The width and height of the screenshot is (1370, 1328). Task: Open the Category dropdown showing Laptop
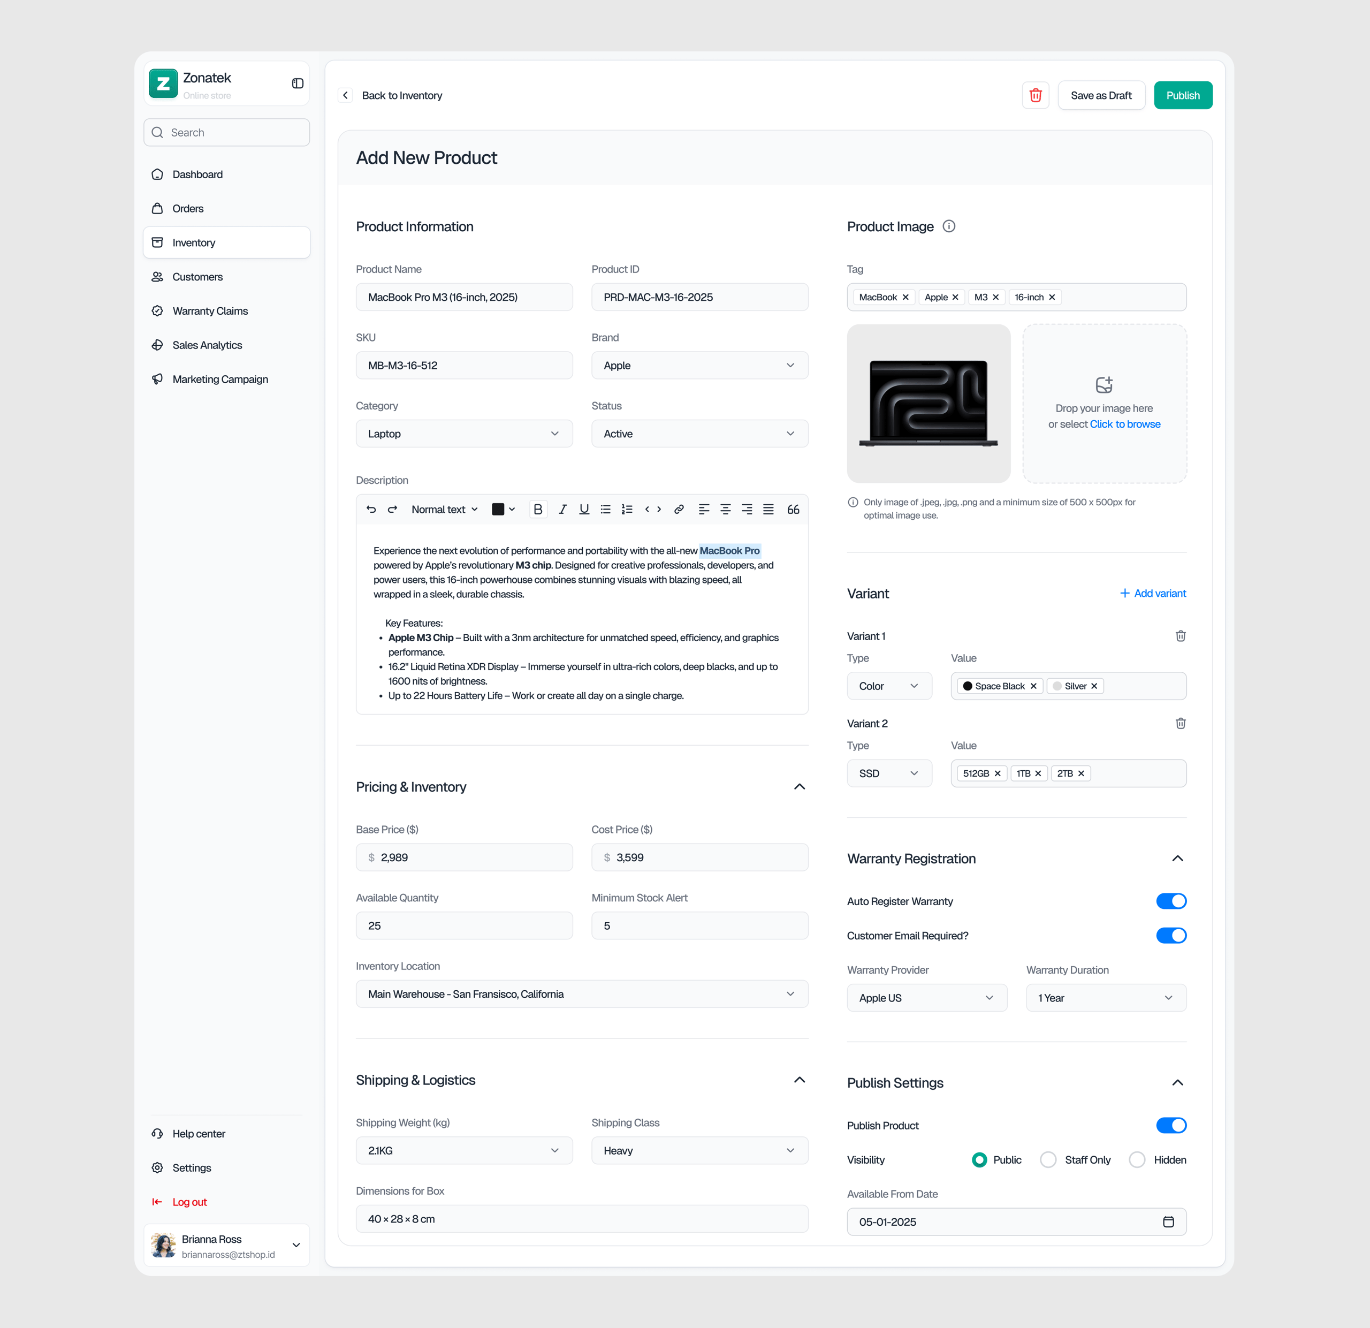[464, 434]
